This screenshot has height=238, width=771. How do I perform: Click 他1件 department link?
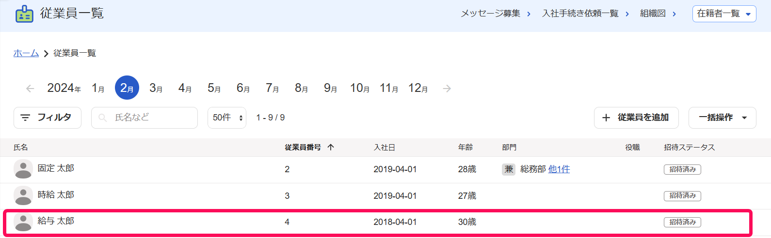point(559,169)
